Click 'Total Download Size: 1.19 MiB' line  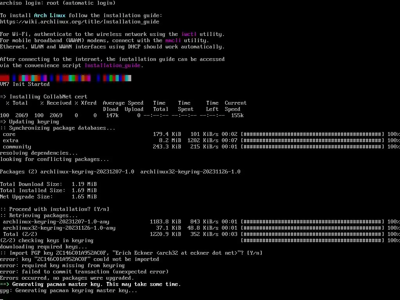(x=48, y=184)
